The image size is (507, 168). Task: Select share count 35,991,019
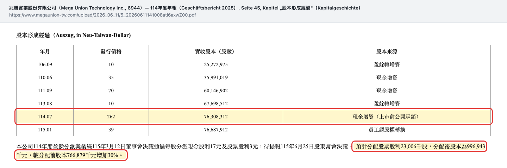(215, 78)
